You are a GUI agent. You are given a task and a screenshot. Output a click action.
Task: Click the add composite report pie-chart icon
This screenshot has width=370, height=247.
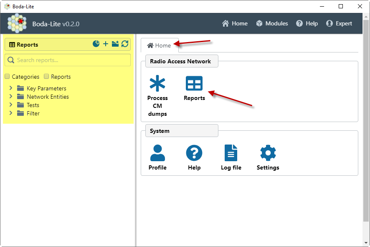point(96,44)
